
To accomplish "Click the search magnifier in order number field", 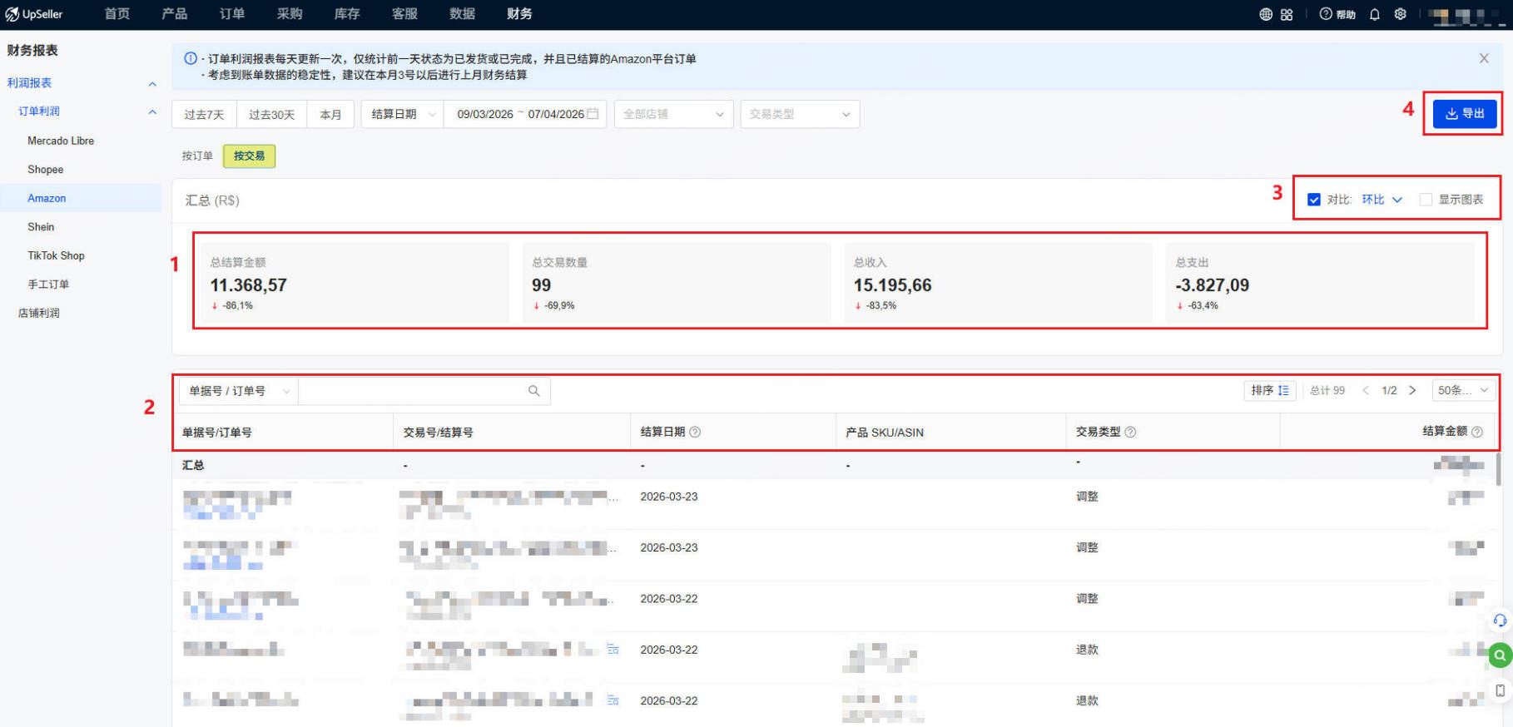I will click(x=534, y=391).
